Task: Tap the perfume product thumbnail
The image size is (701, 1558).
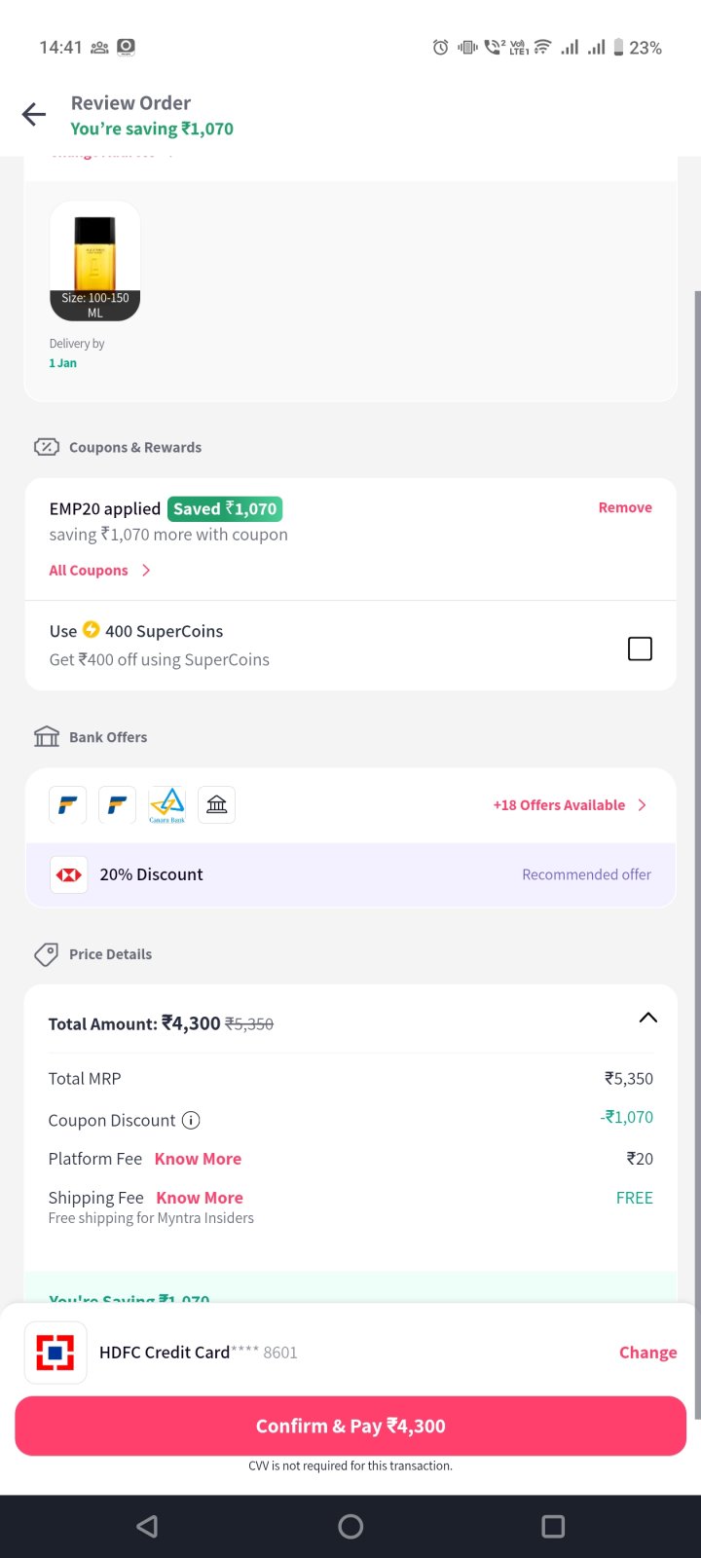Action: tap(94, 261)
